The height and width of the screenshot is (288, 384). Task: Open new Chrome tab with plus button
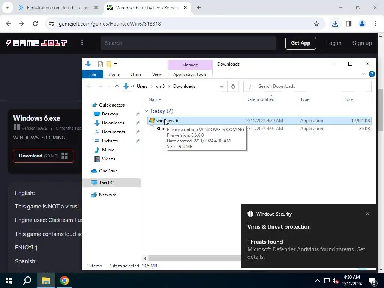pos(199,7)
